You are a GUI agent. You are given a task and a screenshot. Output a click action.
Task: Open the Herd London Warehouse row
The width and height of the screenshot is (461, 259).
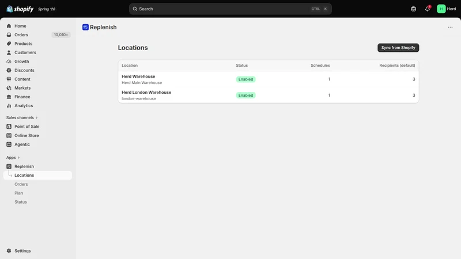(x=269, y=95)
